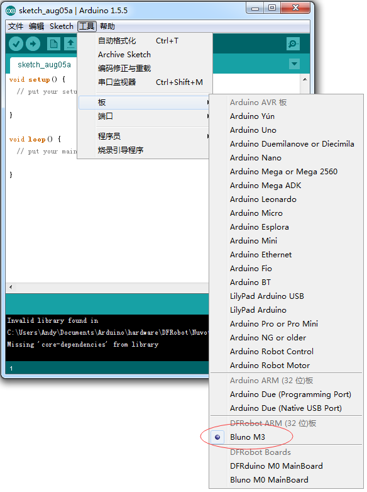Select Arduino Ethernet board
Image resolution: width=367 pixels, height=492 pixels.
[x=287, y=254]
